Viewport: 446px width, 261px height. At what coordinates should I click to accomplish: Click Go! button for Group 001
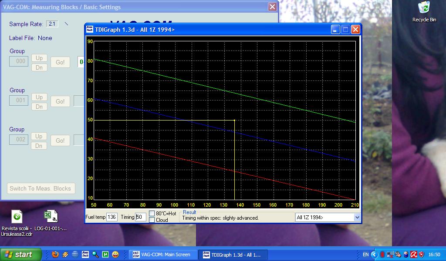pos(60,101)
